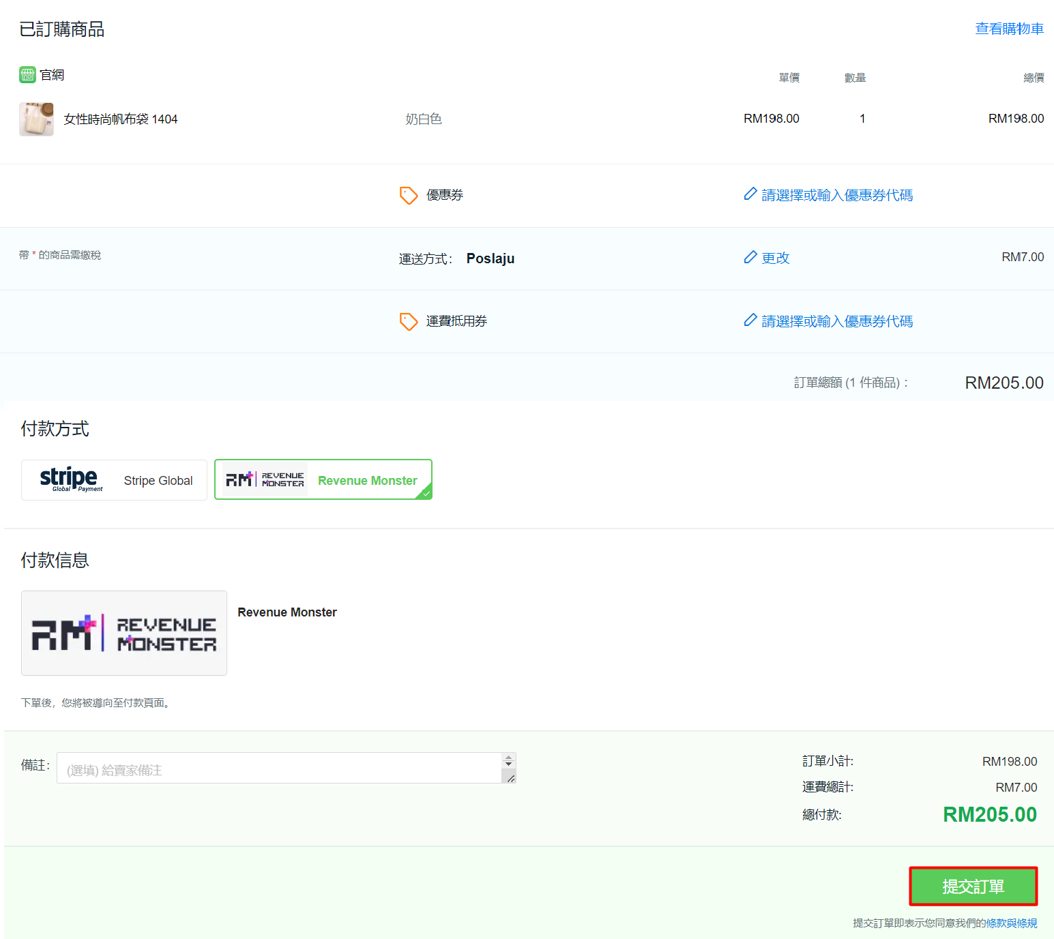Click 更改 to change shipping method
Viewport: 1054px width, 939px height.
pos(776,258)
